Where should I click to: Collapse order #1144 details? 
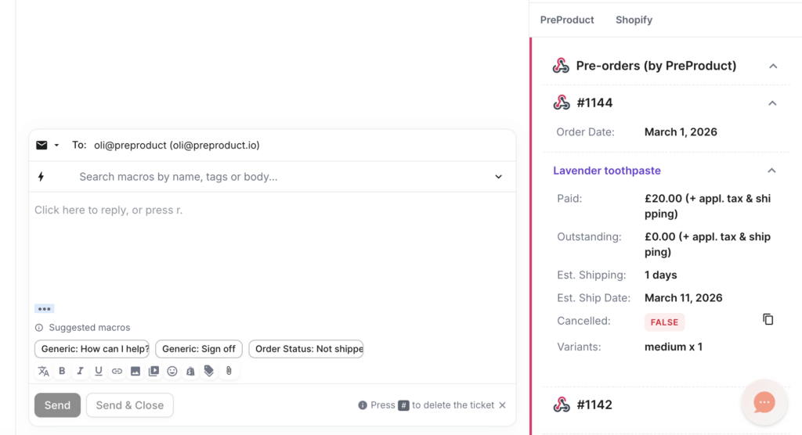(x=772, y=102)
